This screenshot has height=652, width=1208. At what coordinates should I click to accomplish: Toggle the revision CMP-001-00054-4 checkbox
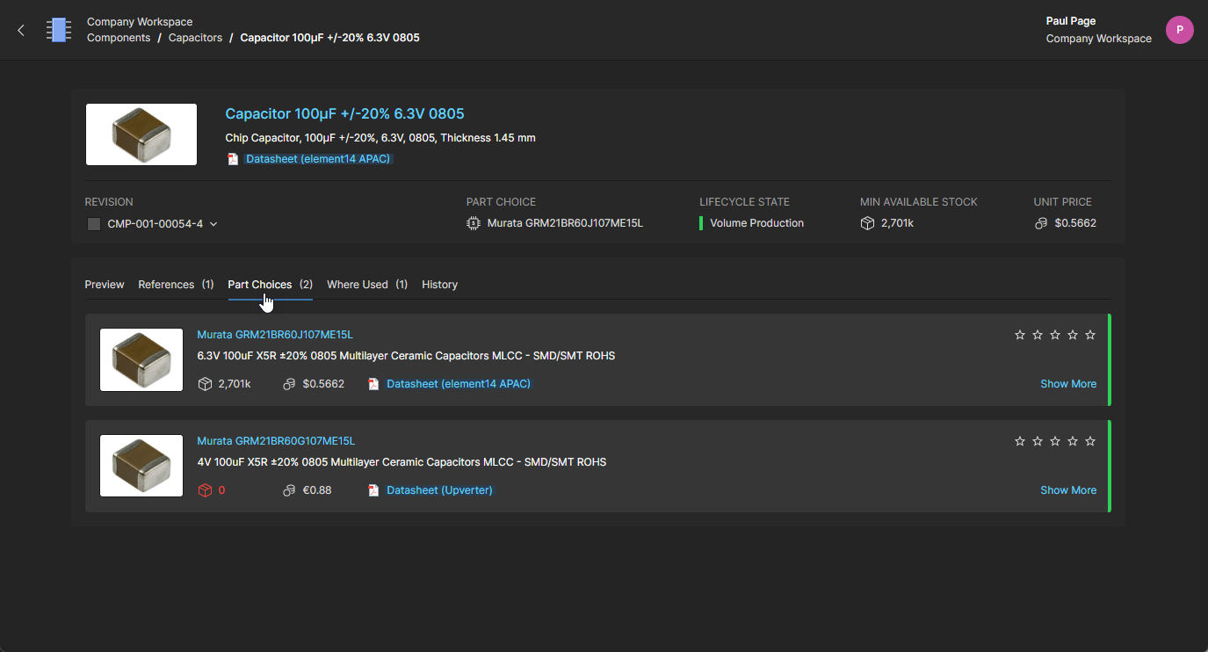tap(94, 224)
